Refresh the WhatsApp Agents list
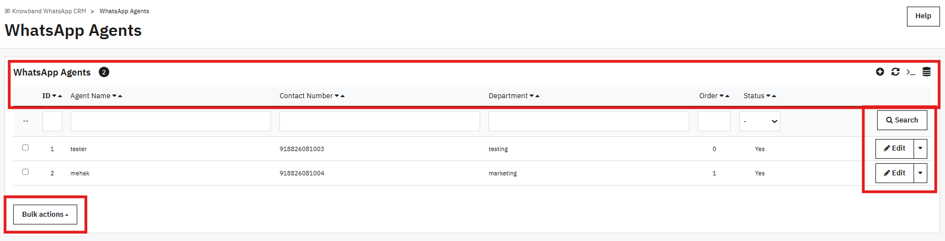 coord(895,72)
